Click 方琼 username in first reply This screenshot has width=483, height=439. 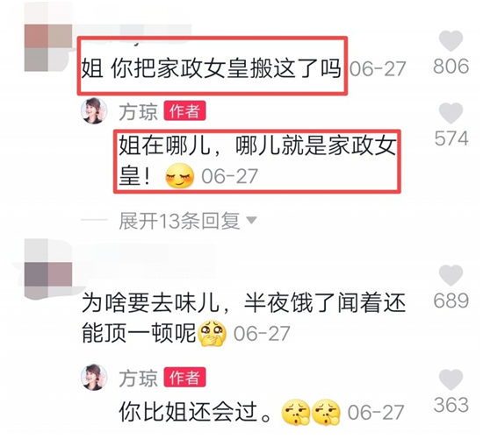pyautogui.click(x=138, y=111)
